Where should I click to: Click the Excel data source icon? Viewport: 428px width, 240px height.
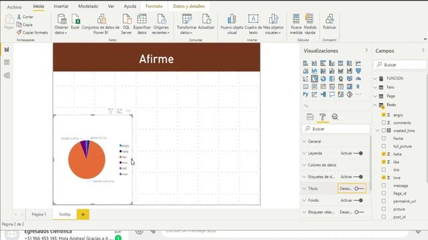tap(75, 21)
